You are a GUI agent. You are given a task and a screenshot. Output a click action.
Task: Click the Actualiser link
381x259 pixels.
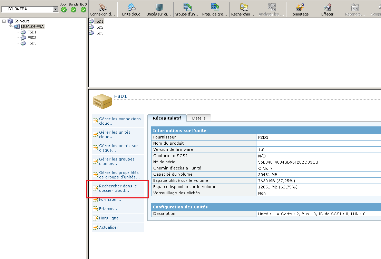pyautogui.click(x=109, y=227)
